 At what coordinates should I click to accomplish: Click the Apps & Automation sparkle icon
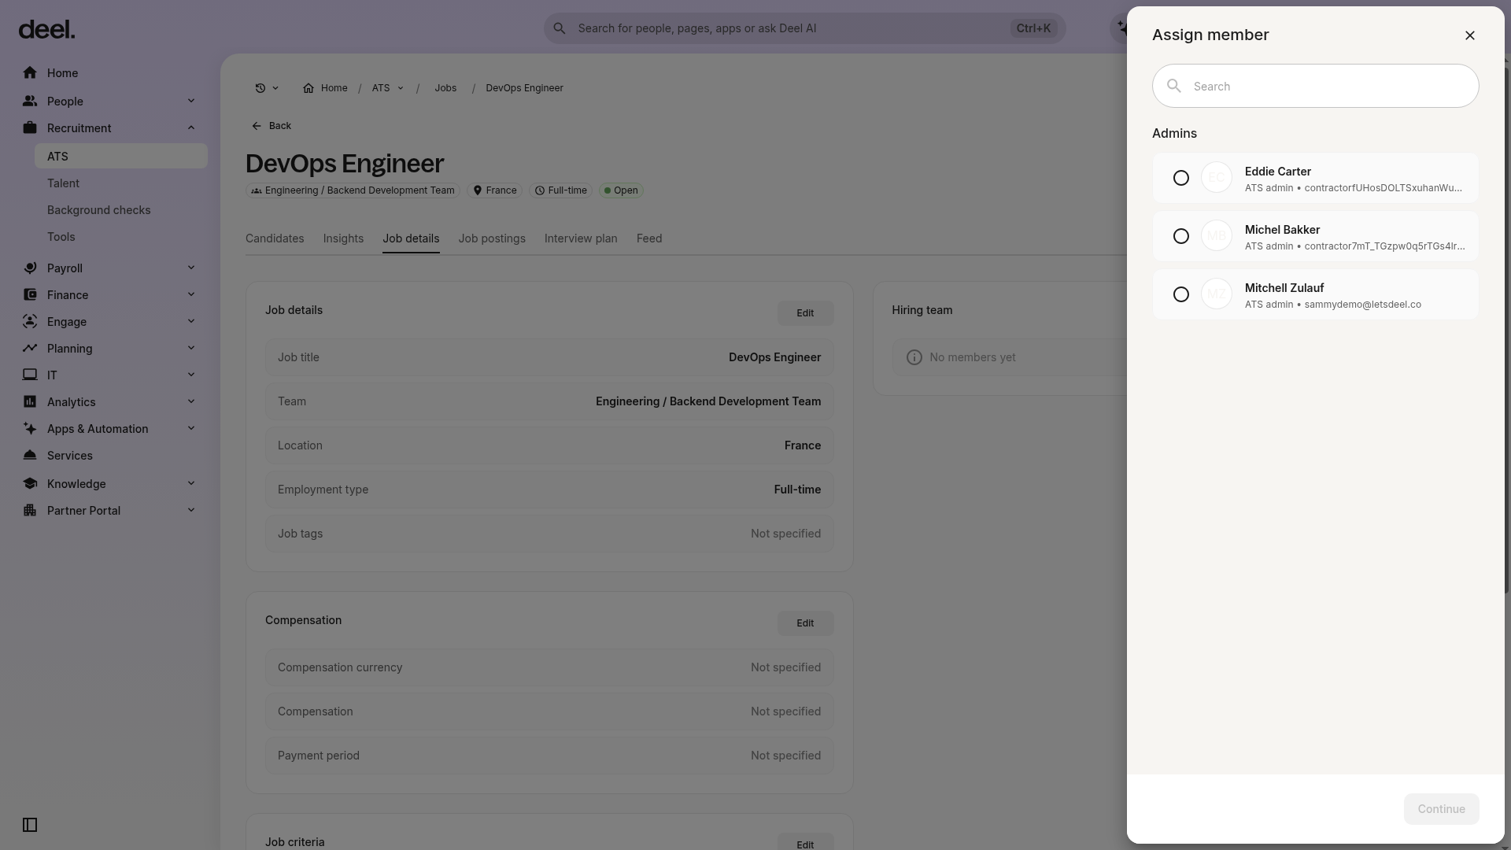point(30,428)
